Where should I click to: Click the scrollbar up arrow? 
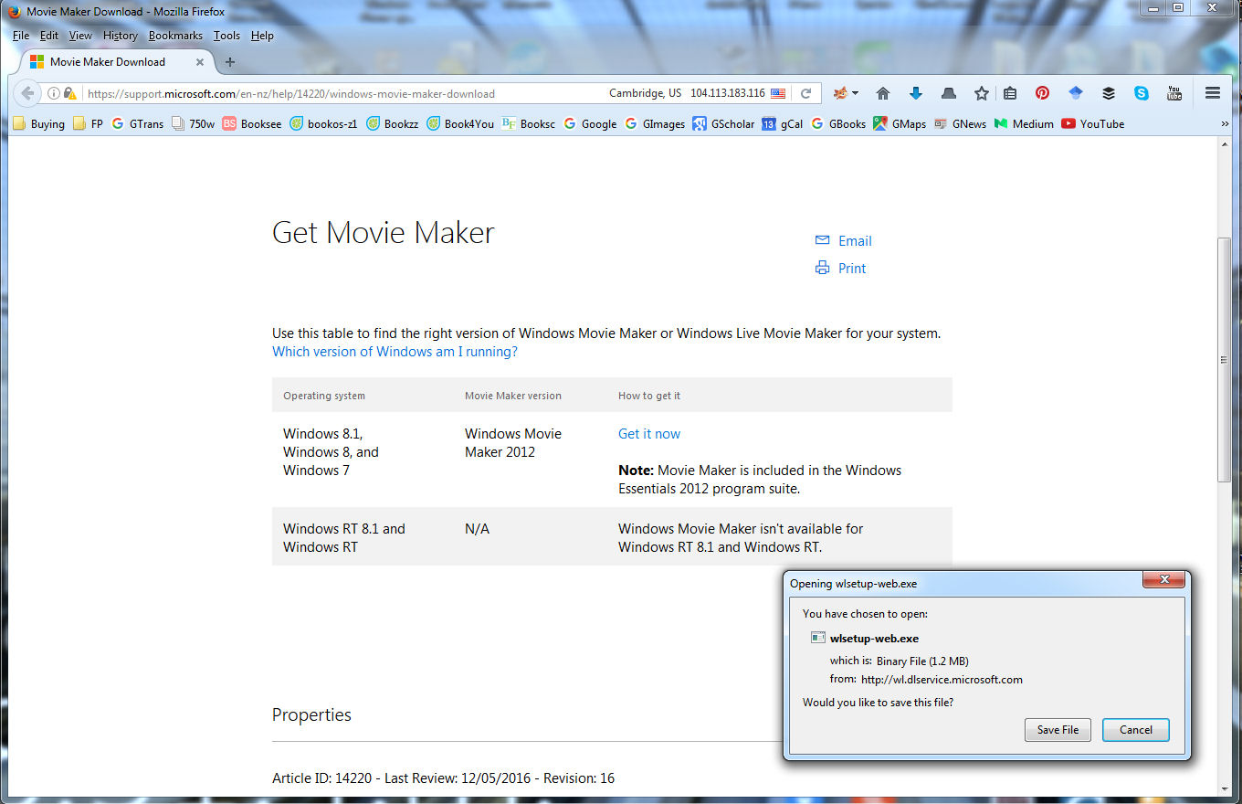(1225, 145)
